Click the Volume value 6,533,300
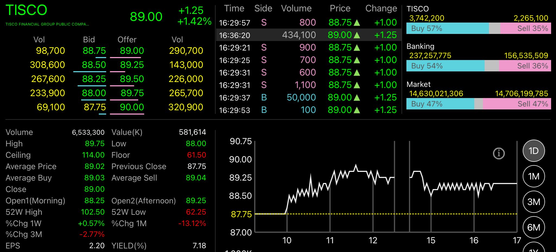The image size is (556, 252). 88,132
